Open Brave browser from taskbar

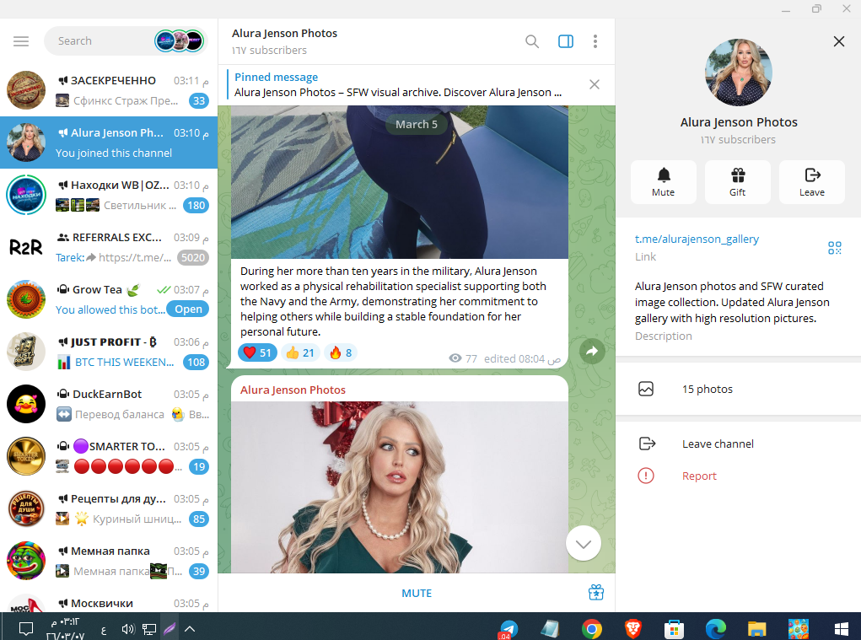(633, 628)
